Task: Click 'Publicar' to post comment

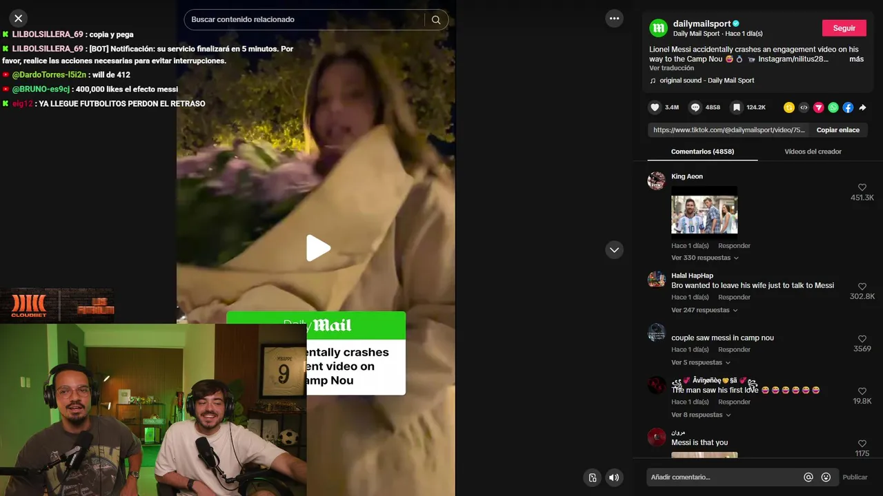Action: (855, 477)
